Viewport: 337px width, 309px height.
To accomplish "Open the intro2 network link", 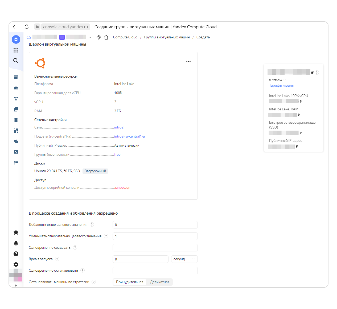I will coord(119,127).
